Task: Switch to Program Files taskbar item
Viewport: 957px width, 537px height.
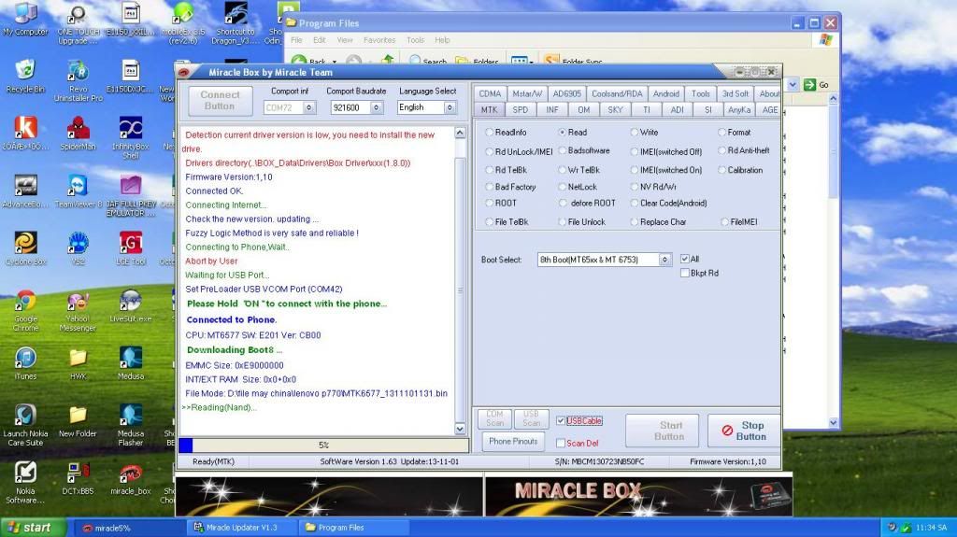Action: (x=354, y=528)
